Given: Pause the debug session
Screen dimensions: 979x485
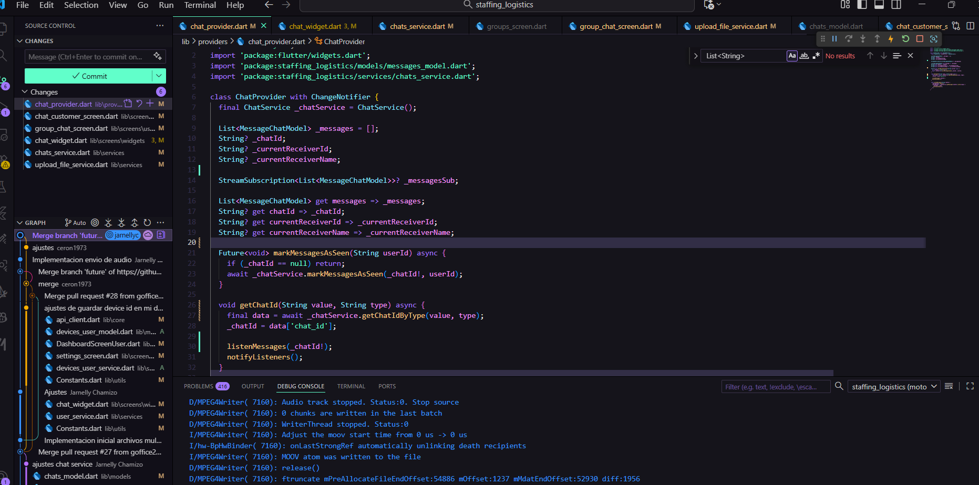Looking at the screenshot, I should click(834, 39).
